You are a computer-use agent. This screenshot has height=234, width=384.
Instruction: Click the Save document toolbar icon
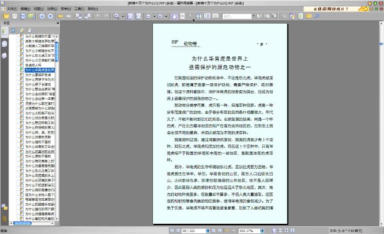pos(15,17)
